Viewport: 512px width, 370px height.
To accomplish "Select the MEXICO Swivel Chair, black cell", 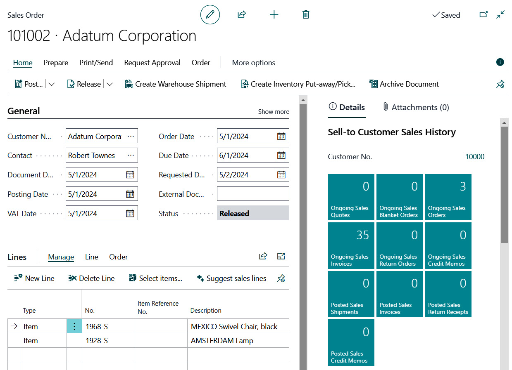I will point(238,326).
